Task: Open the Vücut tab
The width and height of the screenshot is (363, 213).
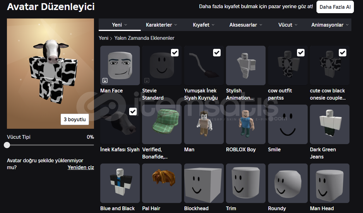Action: tap(288, 25)
